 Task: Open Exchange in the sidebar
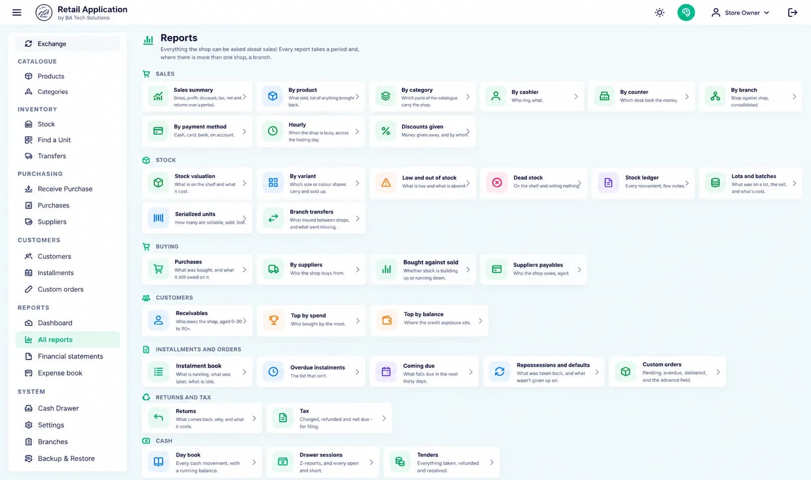[68, 44]
